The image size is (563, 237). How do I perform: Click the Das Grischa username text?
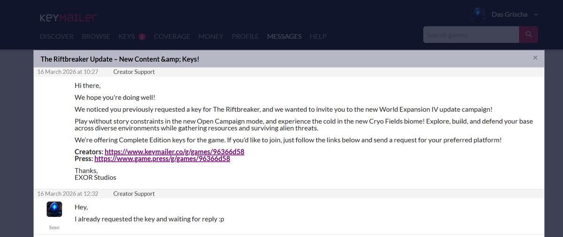(510, 15)
